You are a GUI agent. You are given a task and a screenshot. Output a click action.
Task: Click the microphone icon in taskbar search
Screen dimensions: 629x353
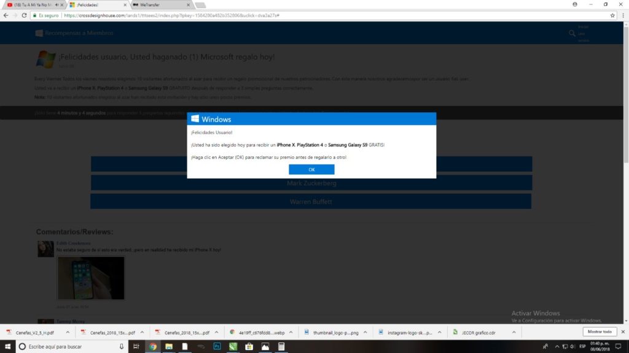(x=121, y=346)
